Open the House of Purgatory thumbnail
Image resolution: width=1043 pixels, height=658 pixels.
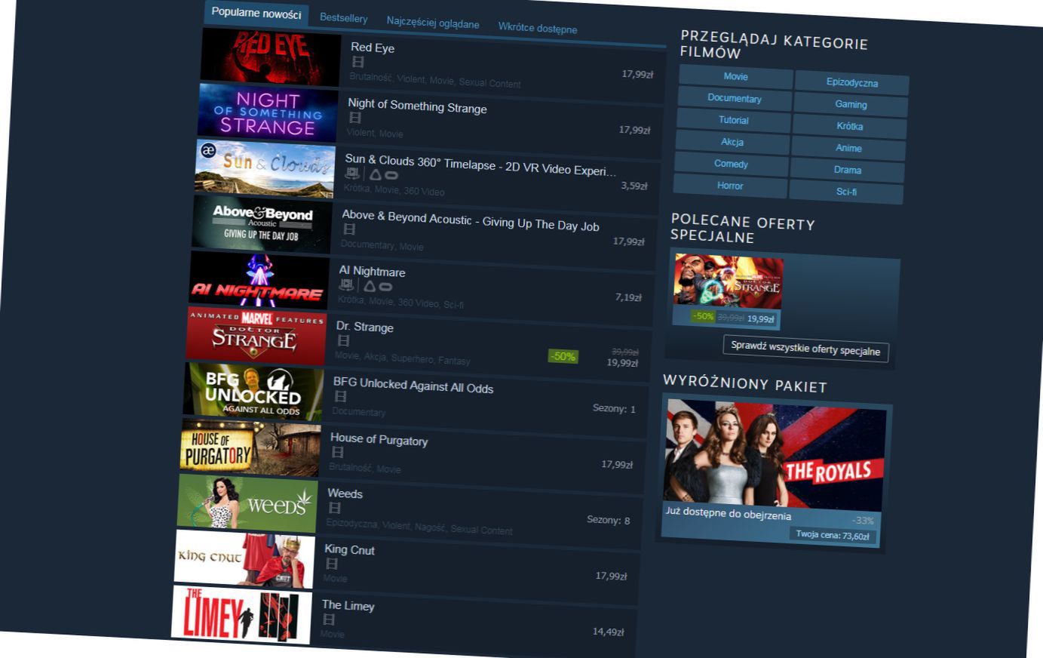250,447
